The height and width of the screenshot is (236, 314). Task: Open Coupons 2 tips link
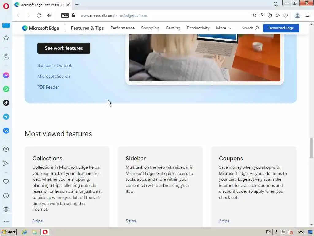click(224, 221)
